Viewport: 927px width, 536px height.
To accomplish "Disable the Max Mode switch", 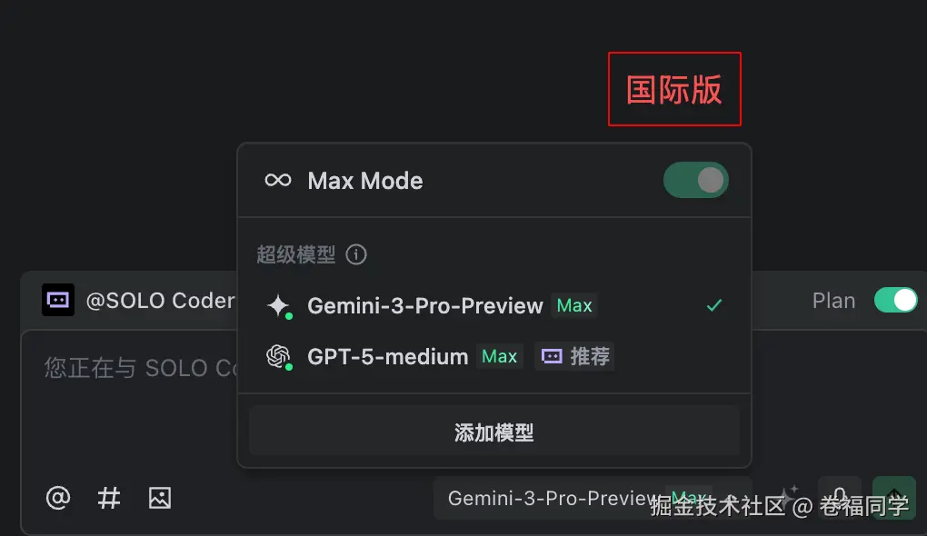I will pos(696,180).
